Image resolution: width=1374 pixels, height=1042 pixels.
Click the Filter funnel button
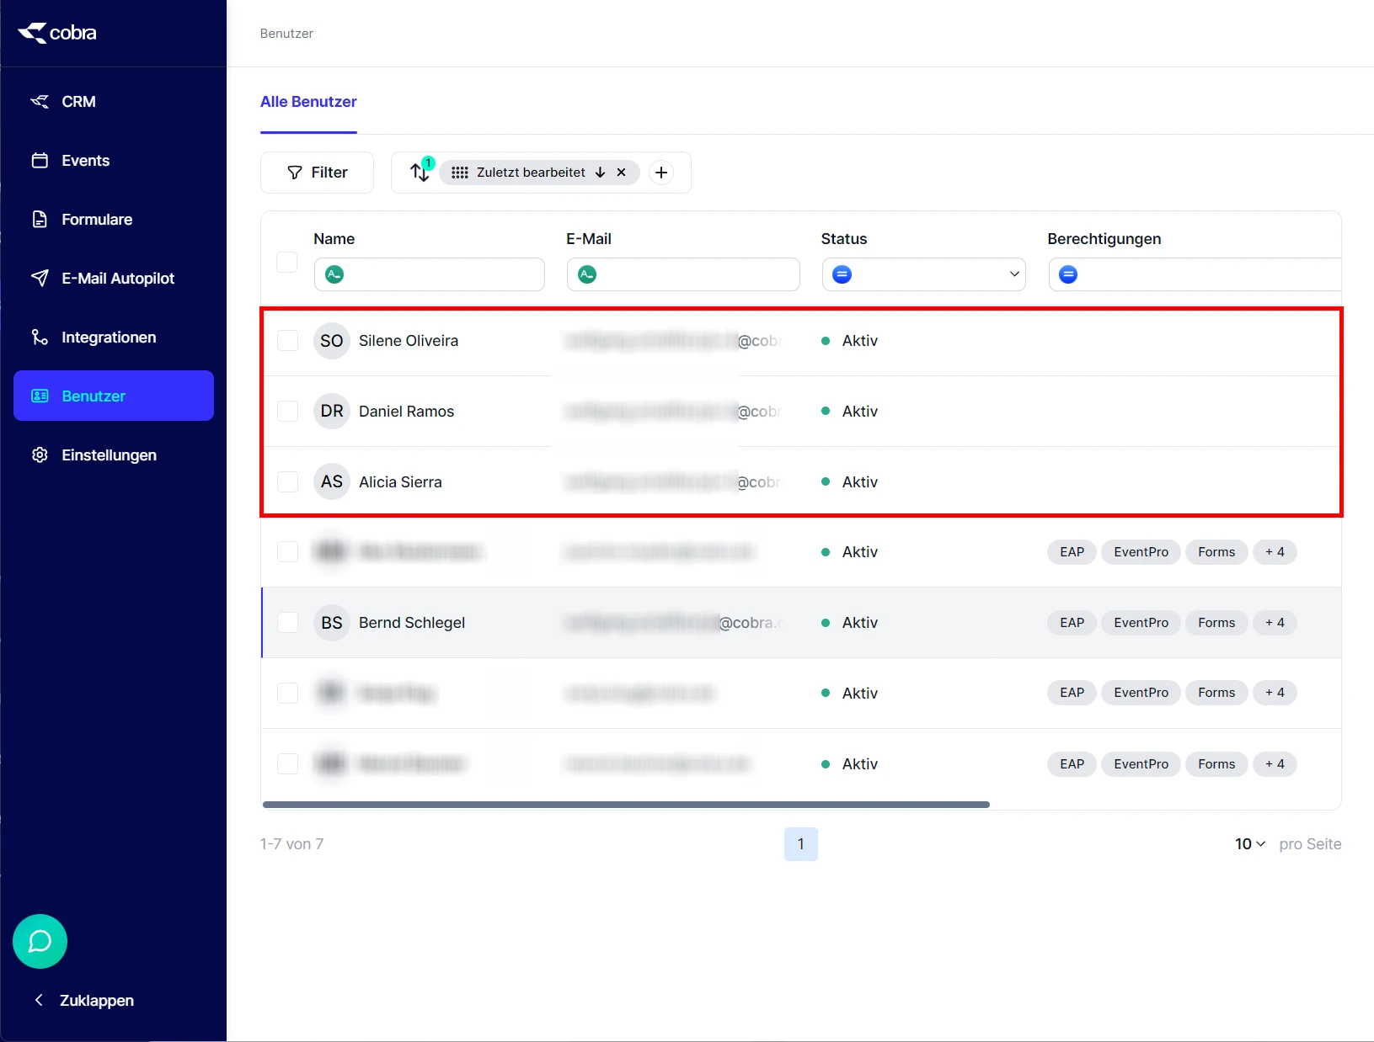317,172
